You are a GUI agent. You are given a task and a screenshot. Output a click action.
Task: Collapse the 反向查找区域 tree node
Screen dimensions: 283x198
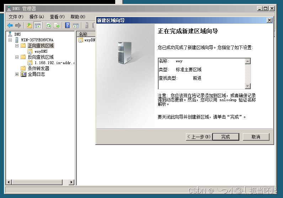pos(17,57)
